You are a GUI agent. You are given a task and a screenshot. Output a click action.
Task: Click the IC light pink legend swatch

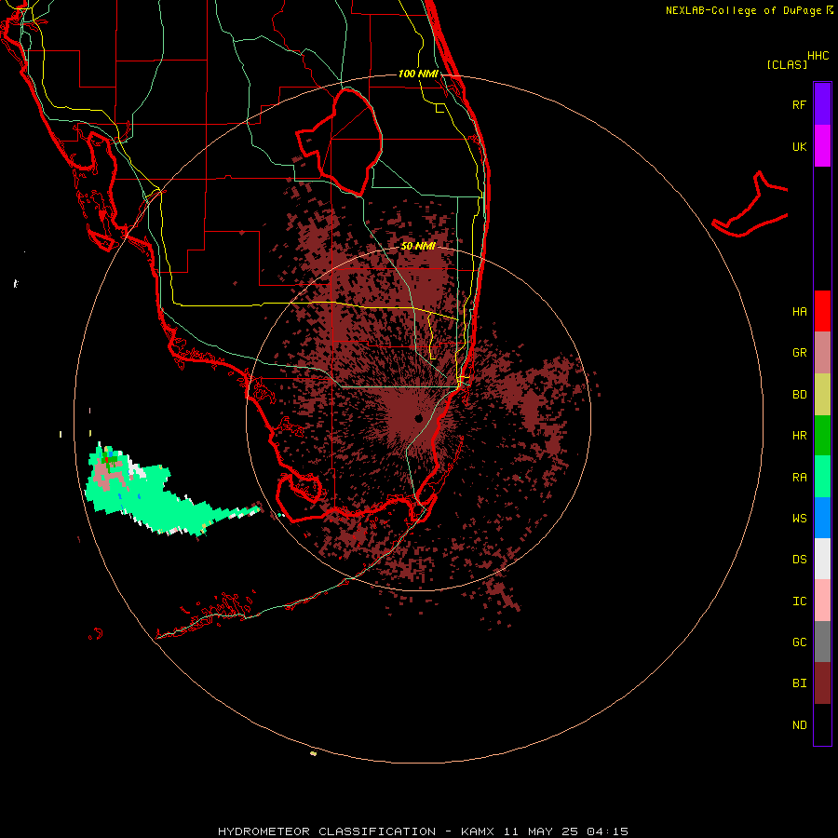pos(822,601)
